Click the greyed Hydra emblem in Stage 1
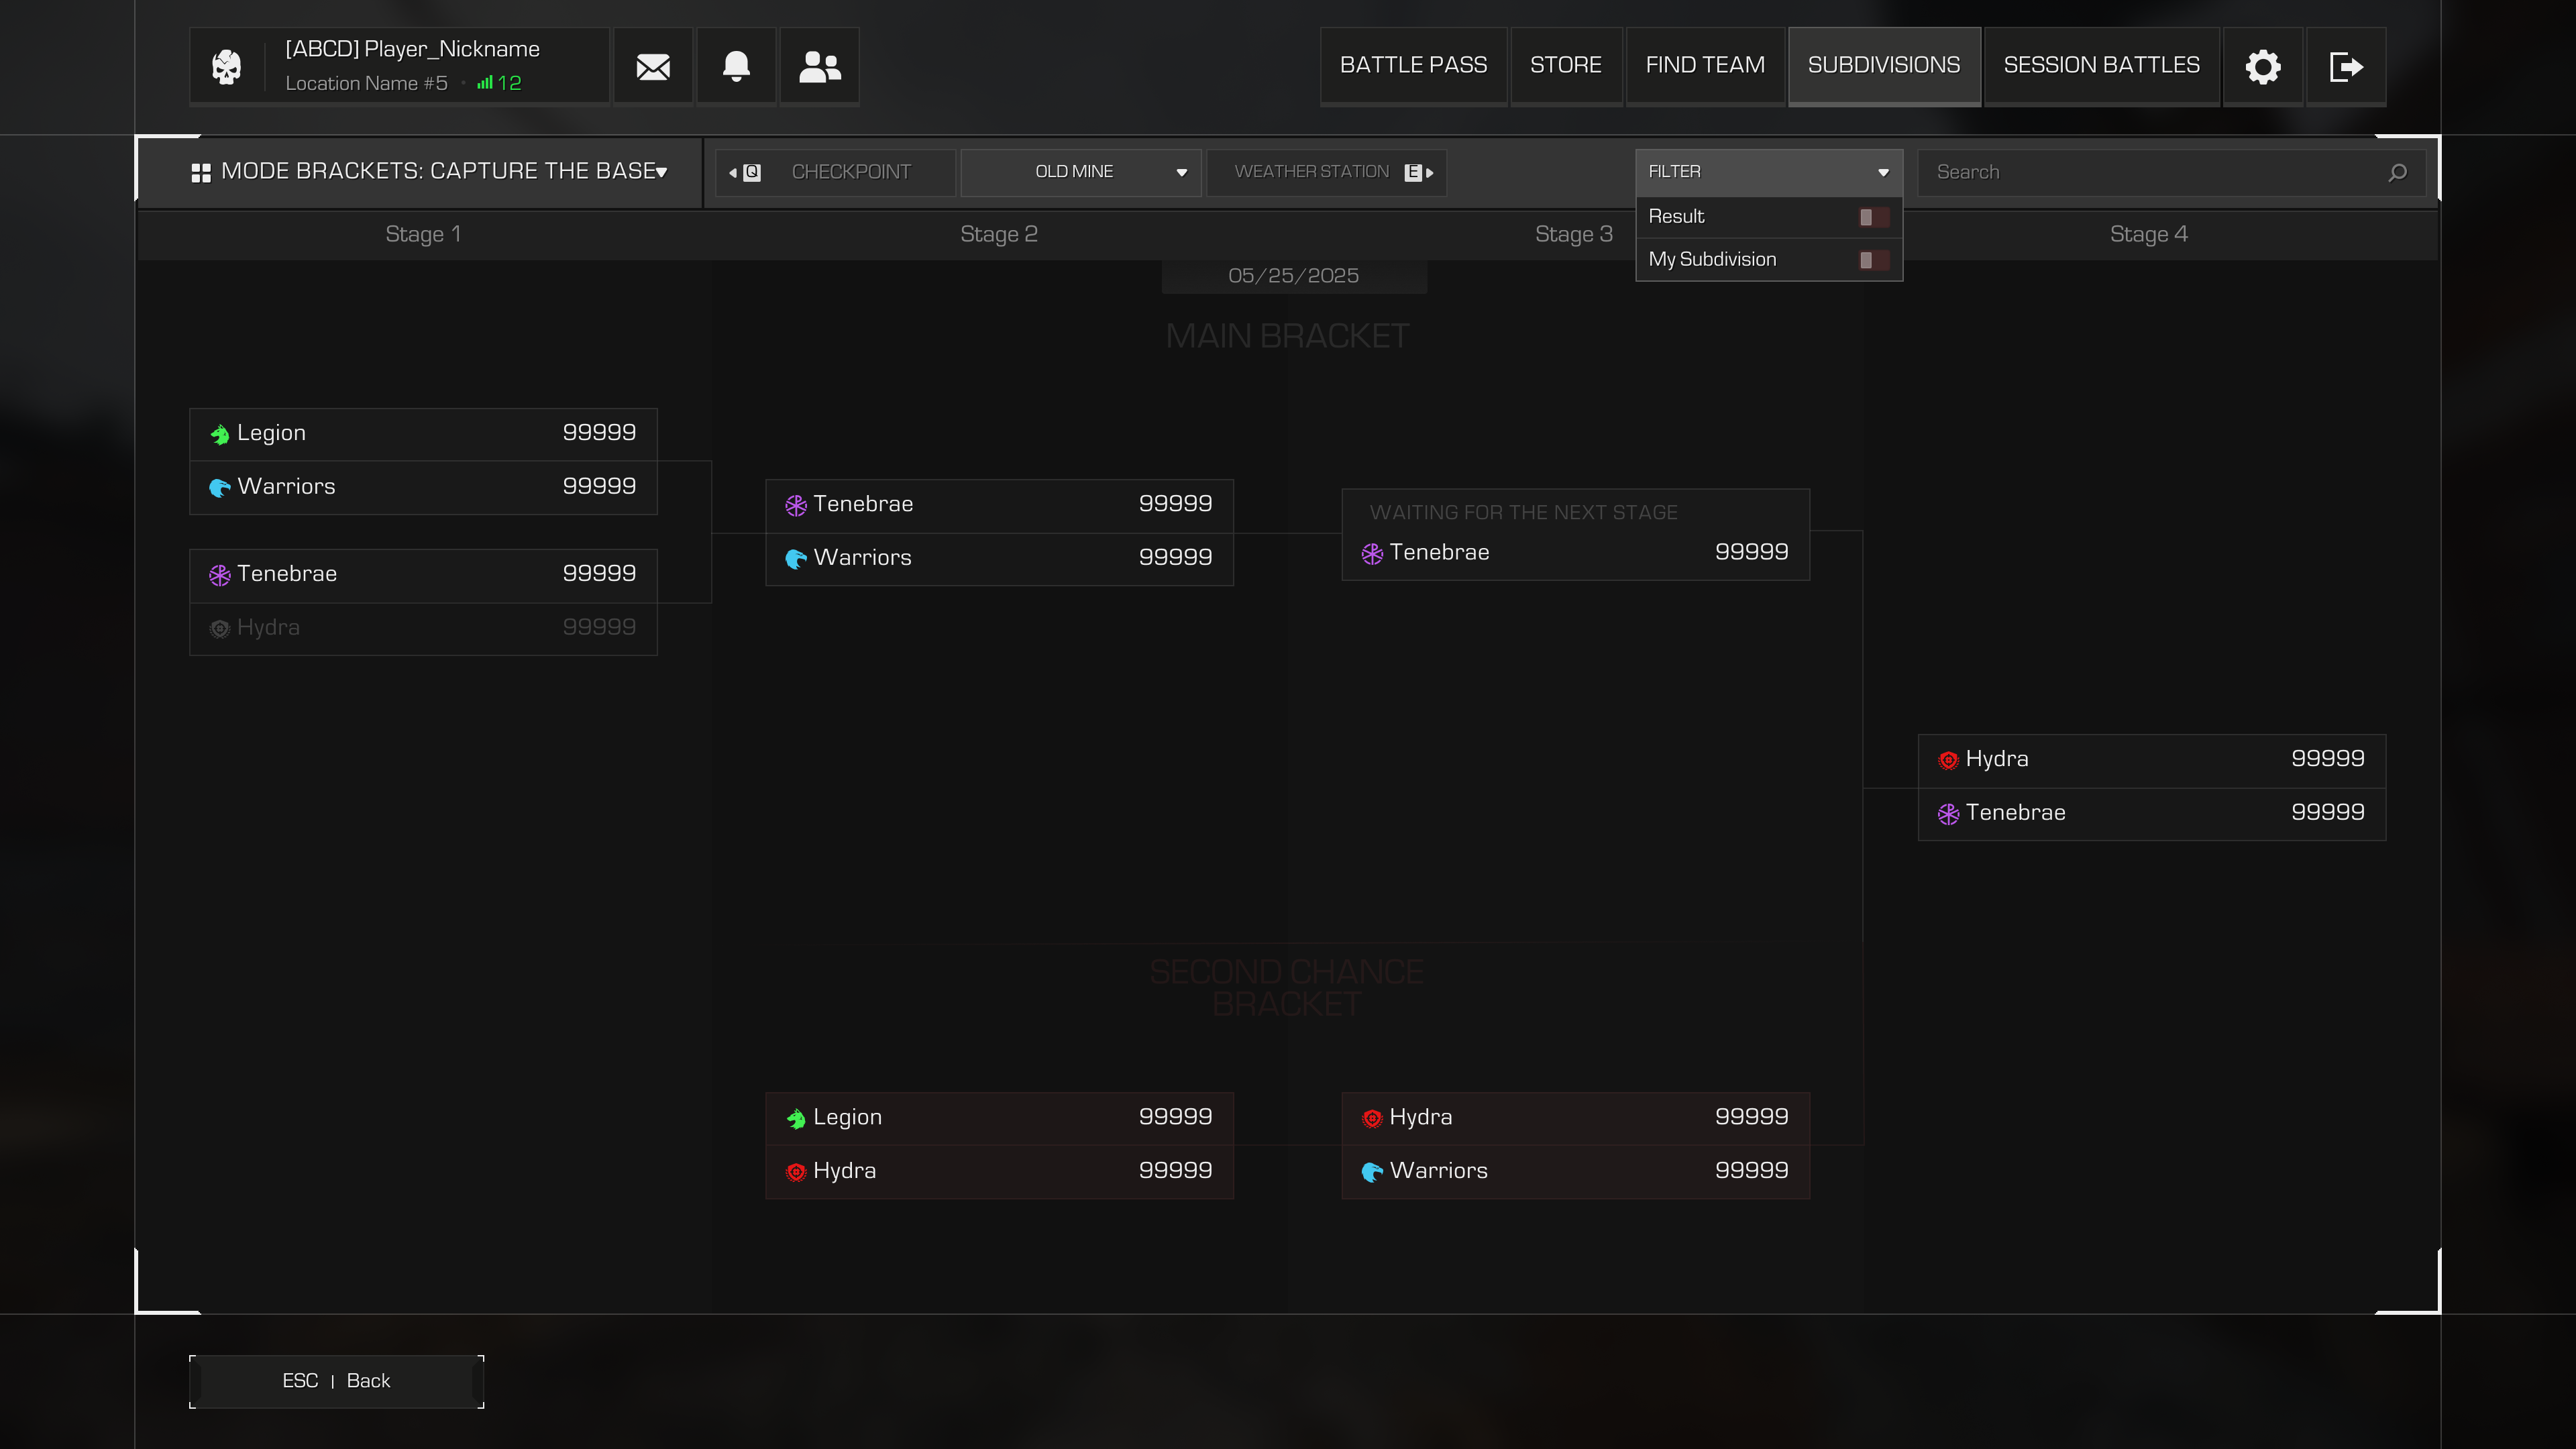 point(220,628)
